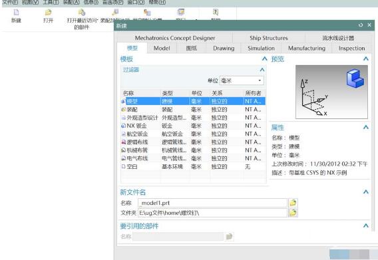Sort templates by 类型 column header
378x260 pixels.
[175, 93]
